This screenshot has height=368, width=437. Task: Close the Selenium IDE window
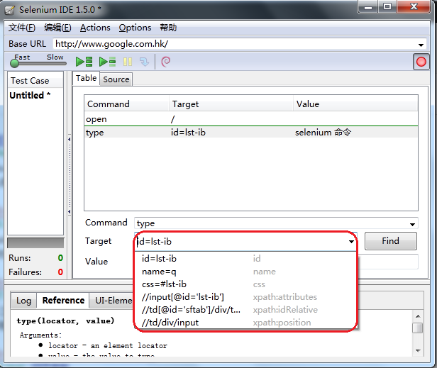coord(414,6)
